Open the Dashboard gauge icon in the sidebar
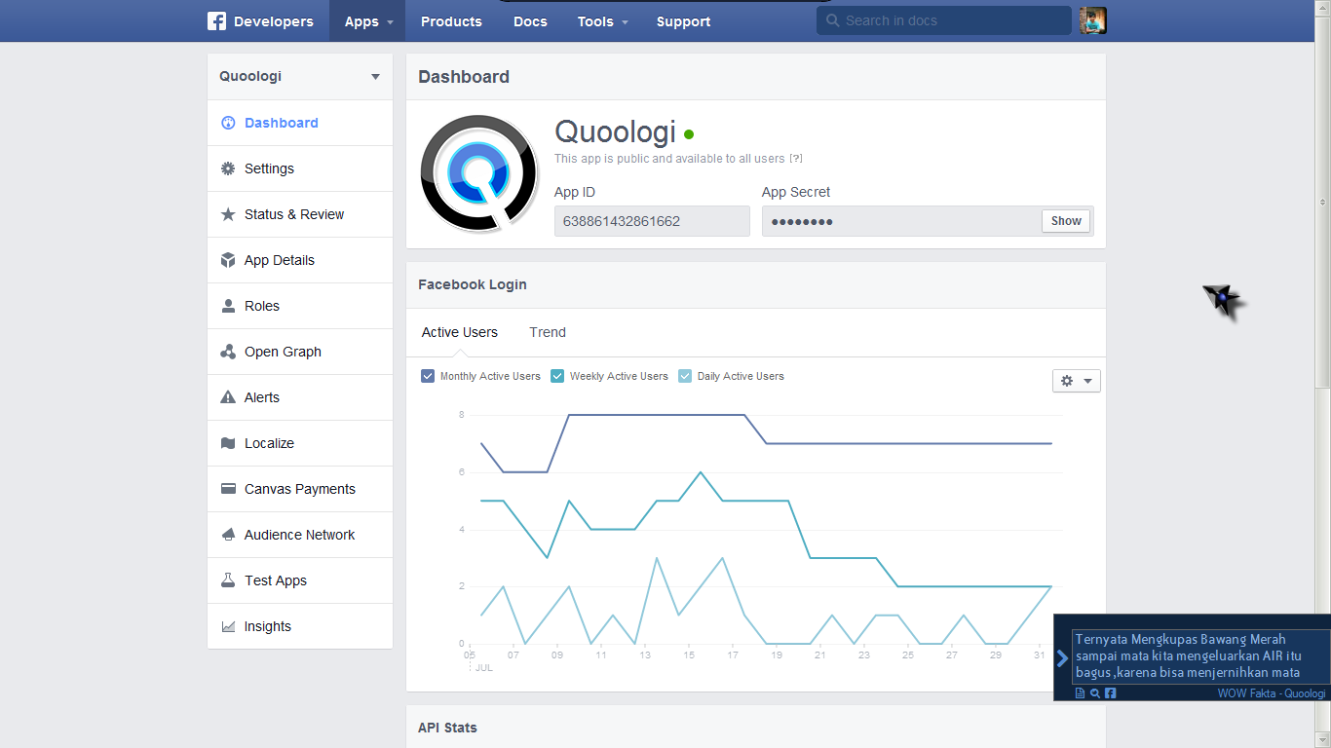 [228, 123]
